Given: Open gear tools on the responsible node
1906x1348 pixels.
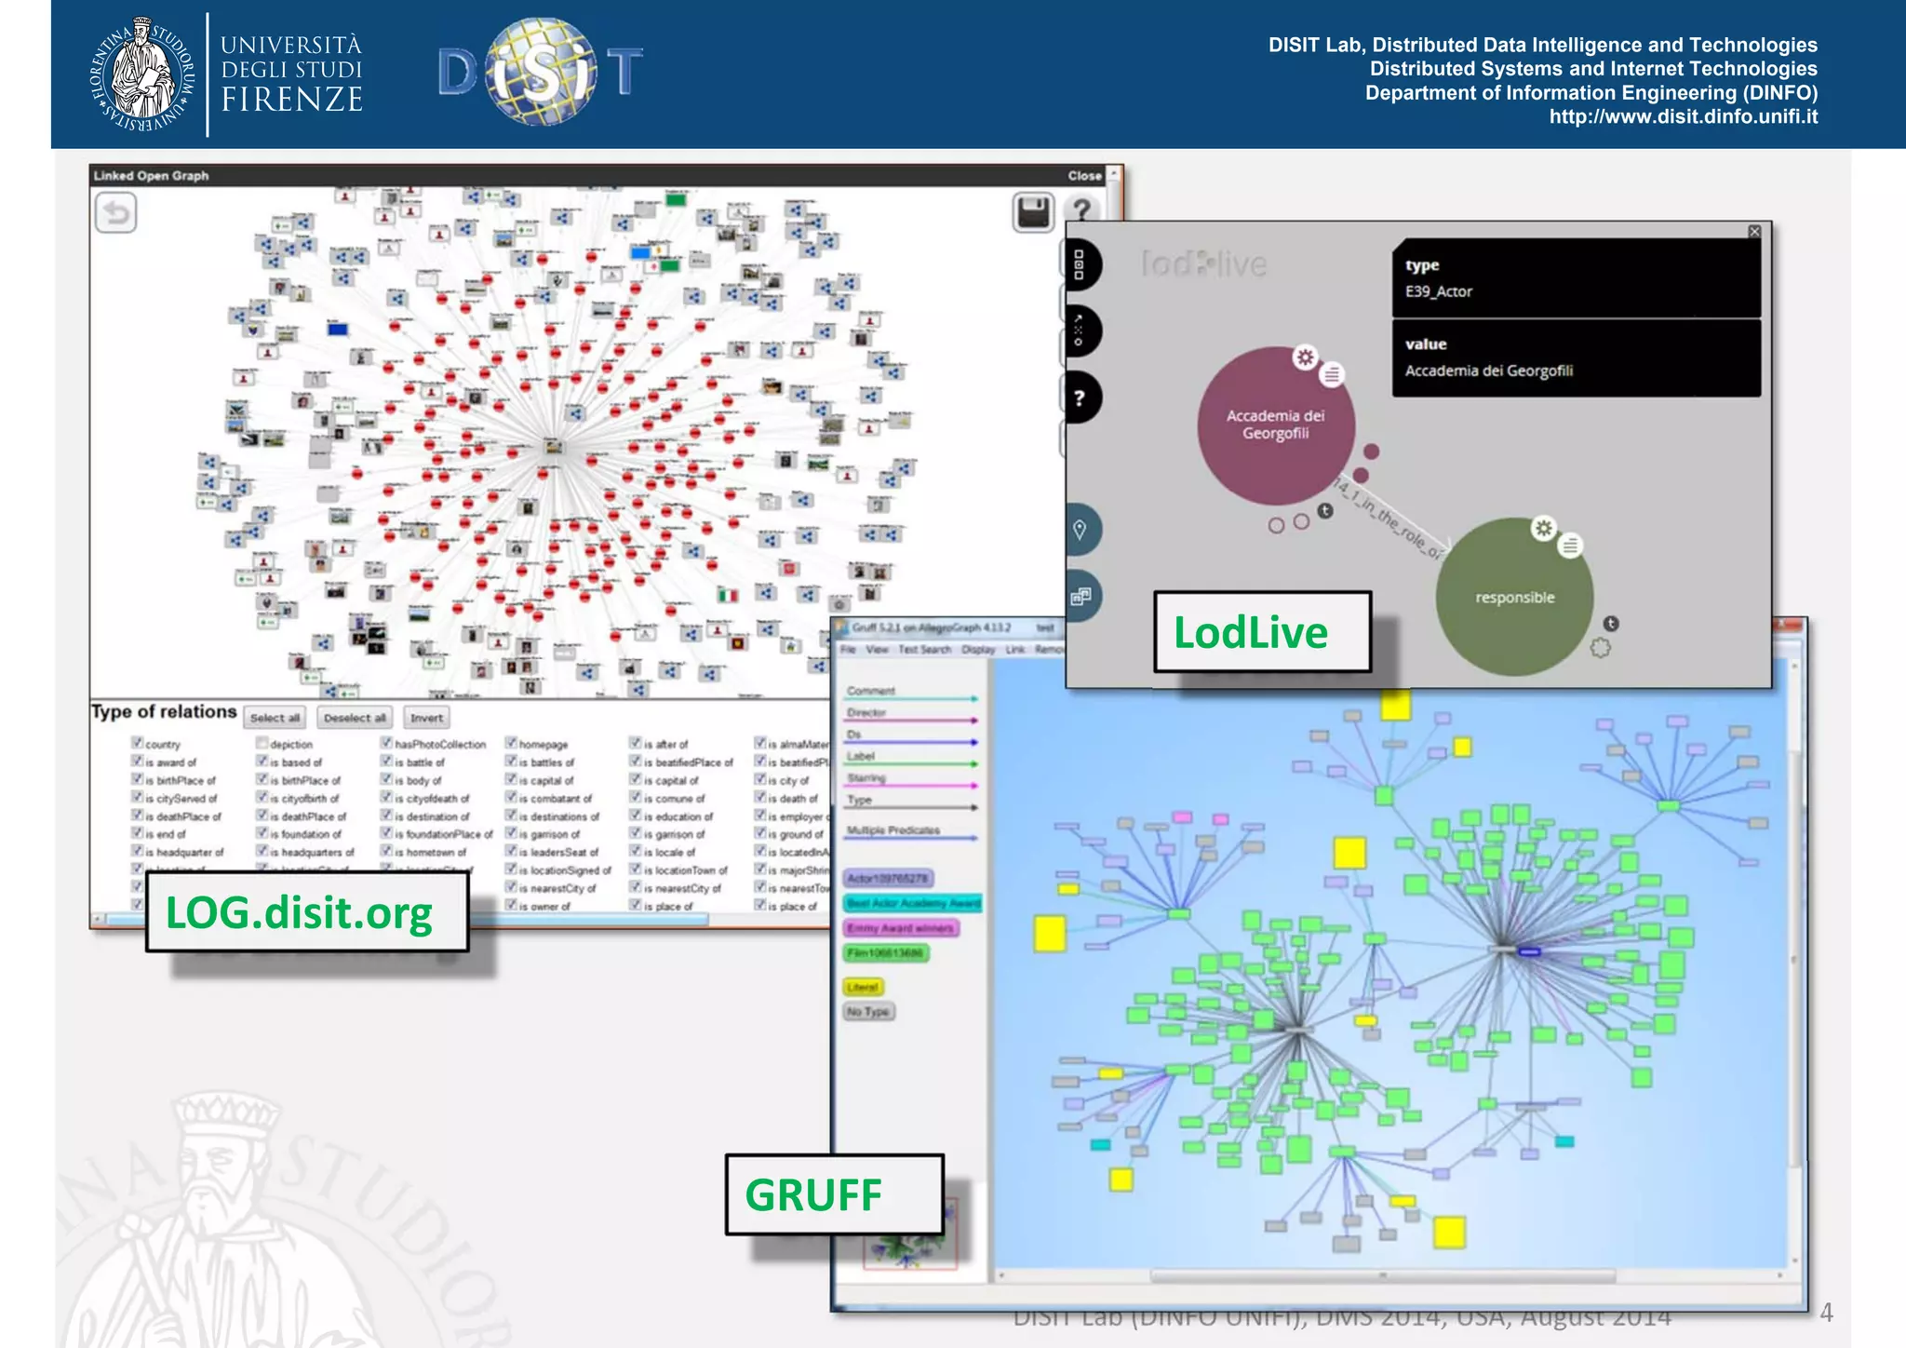Looking at the screenshot, I should [1544, 529].
